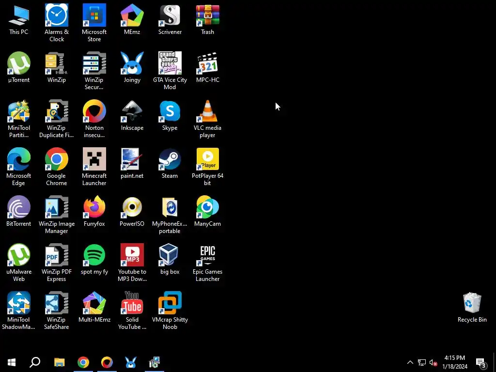The image size is (496, 372).
Task: Select the WinZip PDF Express icon
Action: pos(57,263)
